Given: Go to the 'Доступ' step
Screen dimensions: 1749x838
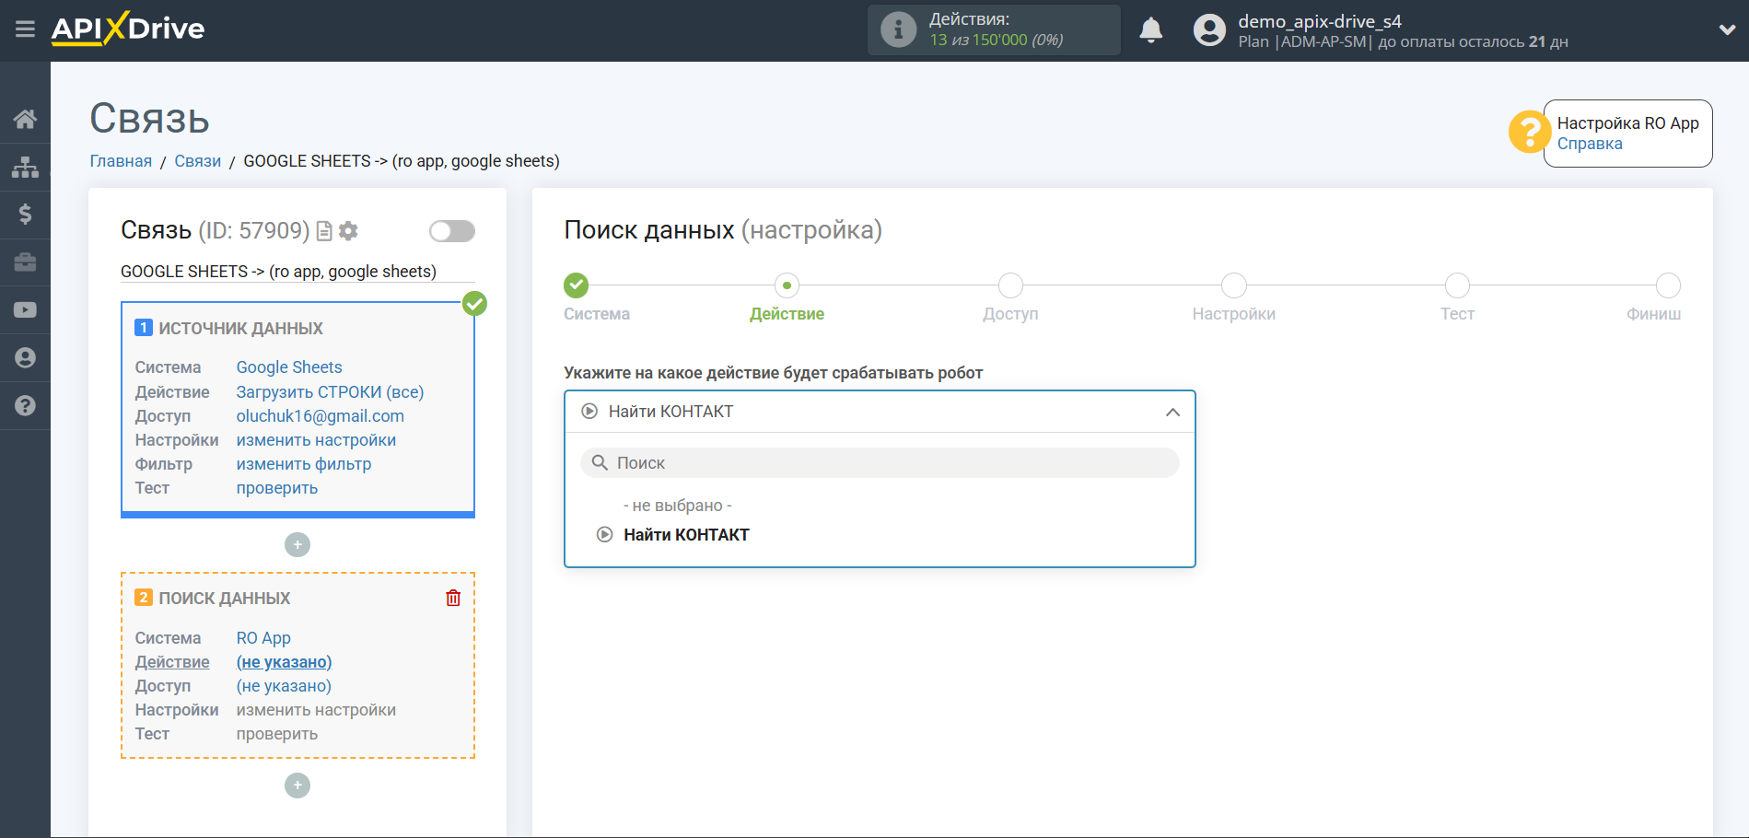Looking at the screenshot, I should [x=1010, y=285].
